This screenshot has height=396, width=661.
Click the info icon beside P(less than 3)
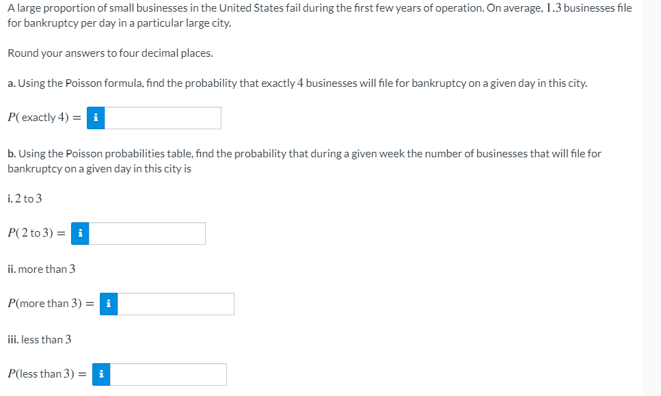point(101,374)
